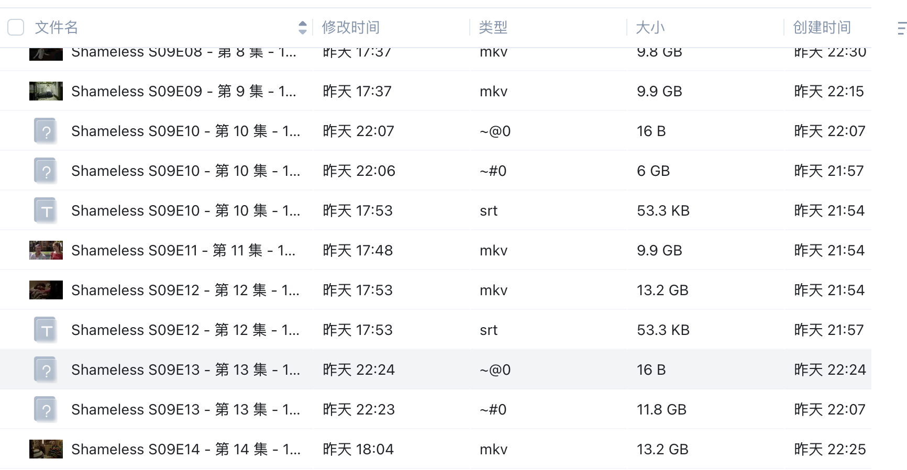
Task: Click text file icon of S09E10 srt
Action: [46, 210]
